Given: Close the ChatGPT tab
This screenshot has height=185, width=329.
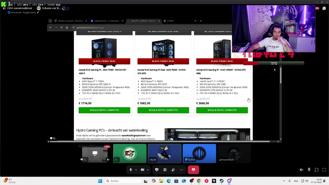Looking at the screenshot, I should pyautogui.click(x=195, y=21).
